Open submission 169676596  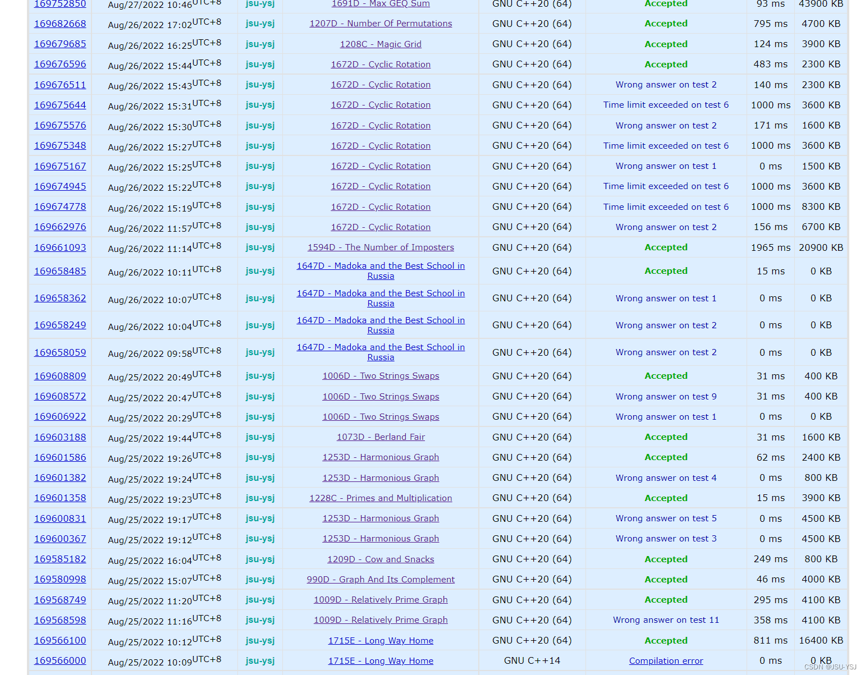(60, 64)
